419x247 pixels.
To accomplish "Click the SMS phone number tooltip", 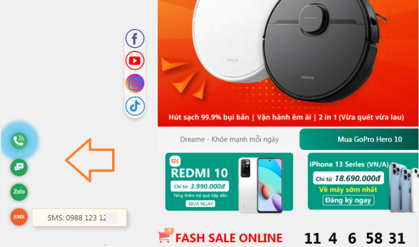I will (x=80, y=218).
